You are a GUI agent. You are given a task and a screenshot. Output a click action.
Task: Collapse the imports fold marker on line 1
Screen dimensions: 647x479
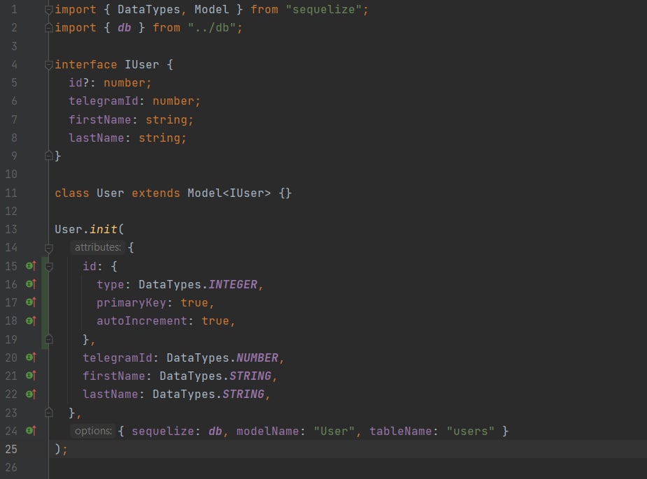tap(49, 10)
